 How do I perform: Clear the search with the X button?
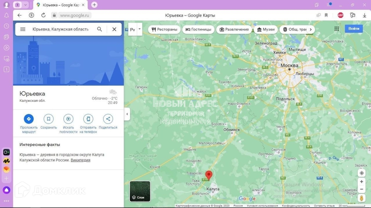pyautogui.click(x=114, y=29)
